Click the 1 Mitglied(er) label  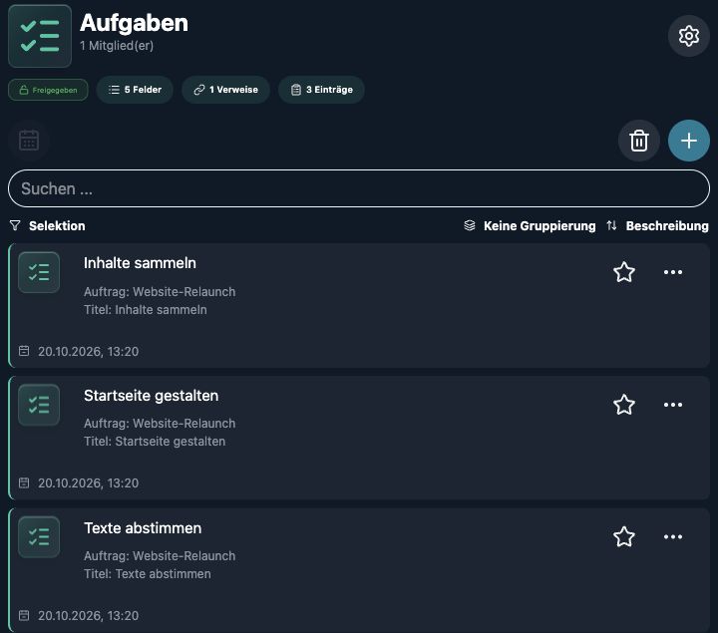(117, 45)
